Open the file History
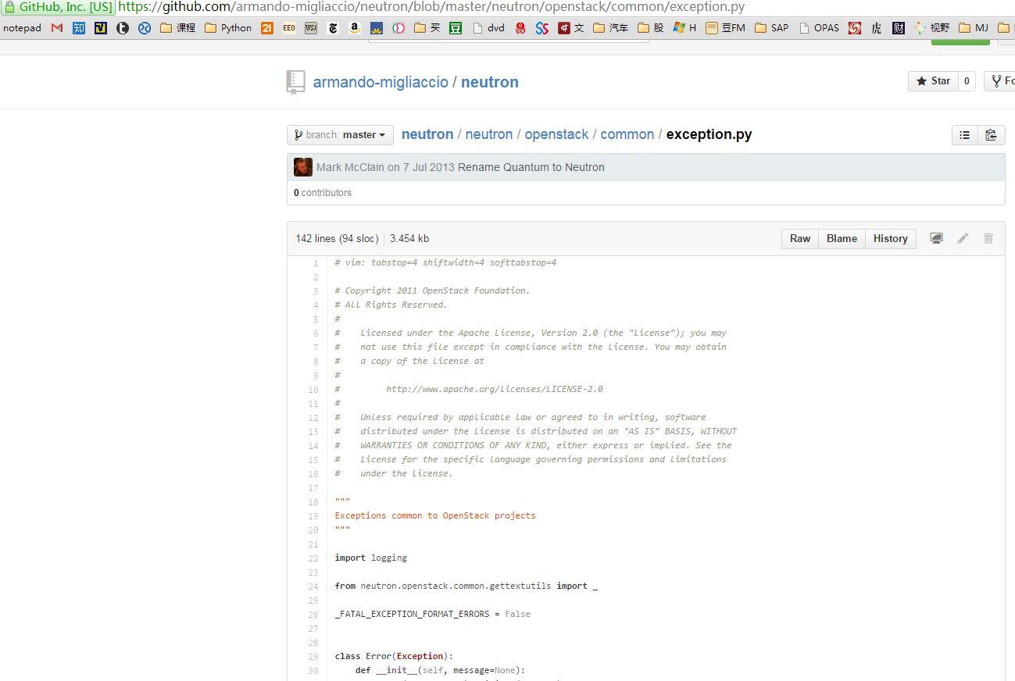Viewport: 1015px width, 681px height. coord(890,238)
